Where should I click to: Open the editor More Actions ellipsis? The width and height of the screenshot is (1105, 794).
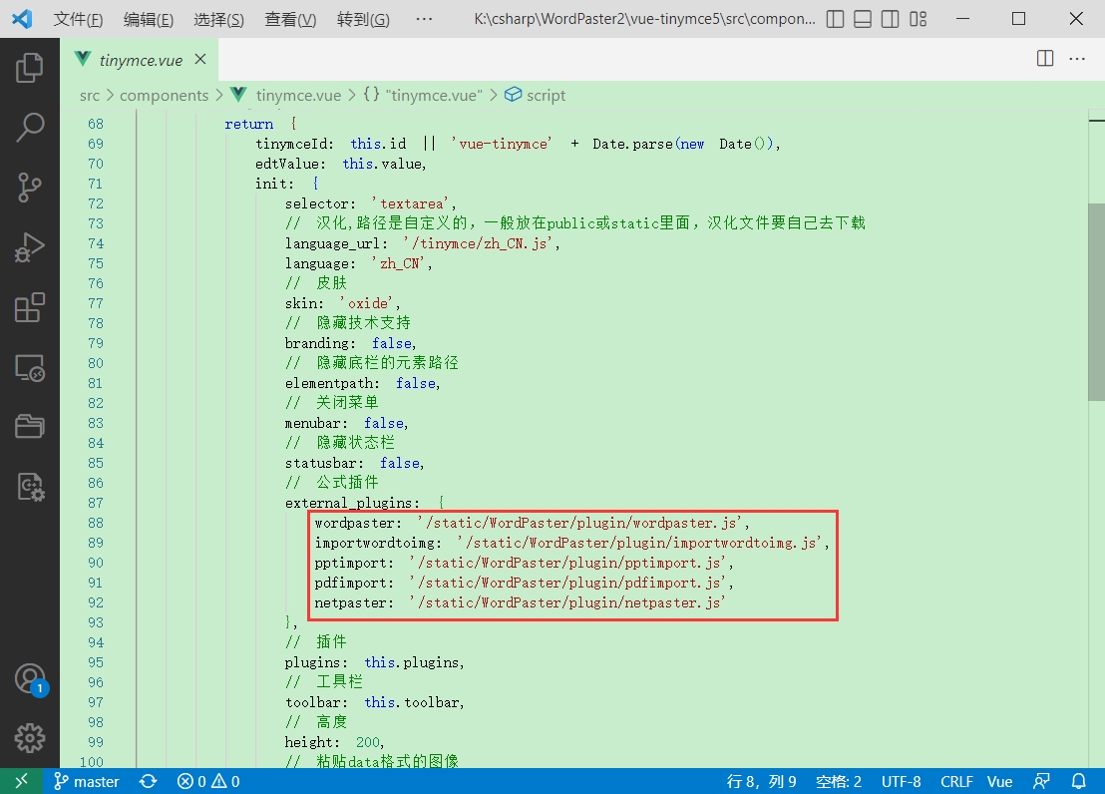click(x=1077, y=59)
